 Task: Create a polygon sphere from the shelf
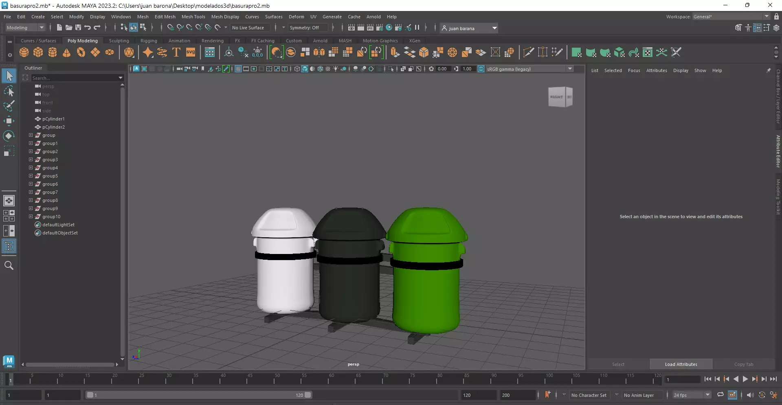[x=24, y=52]
